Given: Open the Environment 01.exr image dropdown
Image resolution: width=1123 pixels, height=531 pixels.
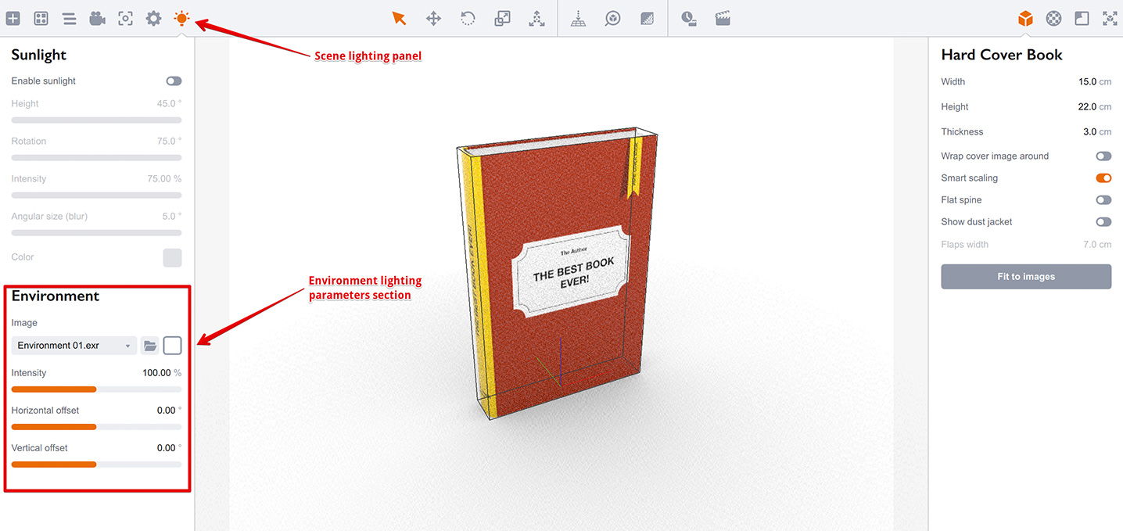Looking at the screenshot, I should (x=74, y=346).
